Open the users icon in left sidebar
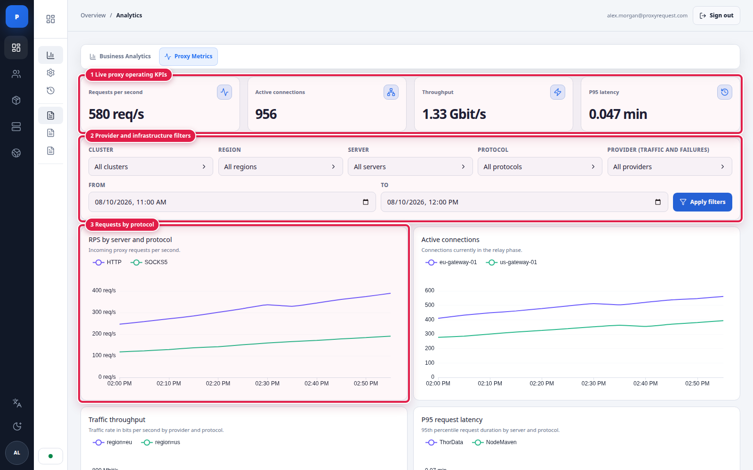The image size is (753, 470). (16, 74)
